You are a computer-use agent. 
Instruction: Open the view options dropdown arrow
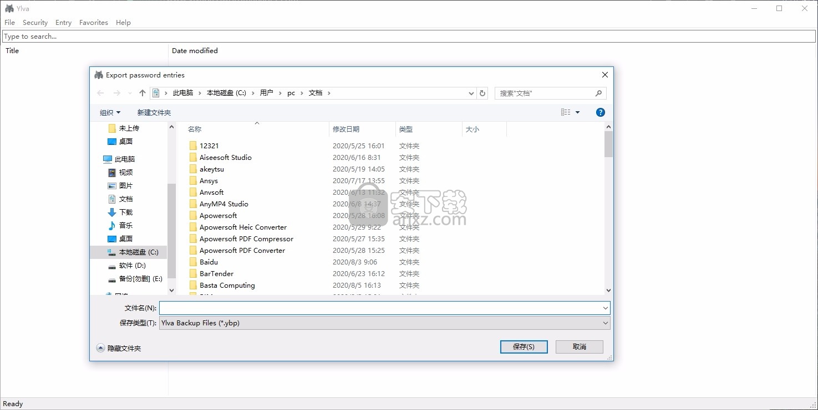tap(577, 112)
